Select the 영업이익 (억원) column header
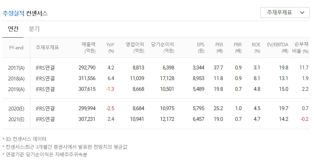Image resolution: width=314 pixels, height=164 pixels. pyautogui.click(x=135, y=47)
